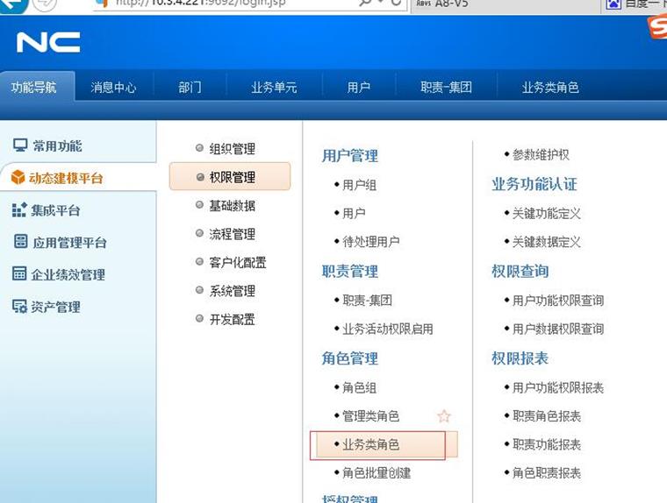Expand the 组织管理 submenu
The width and height of the screenshot is (667, 503).
(232, 149)
